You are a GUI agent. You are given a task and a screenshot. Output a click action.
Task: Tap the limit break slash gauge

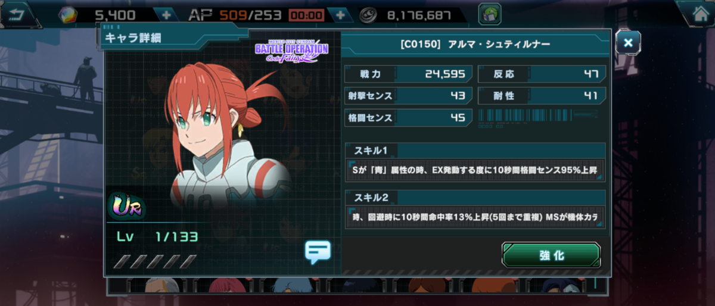click(x=156, y=261)
